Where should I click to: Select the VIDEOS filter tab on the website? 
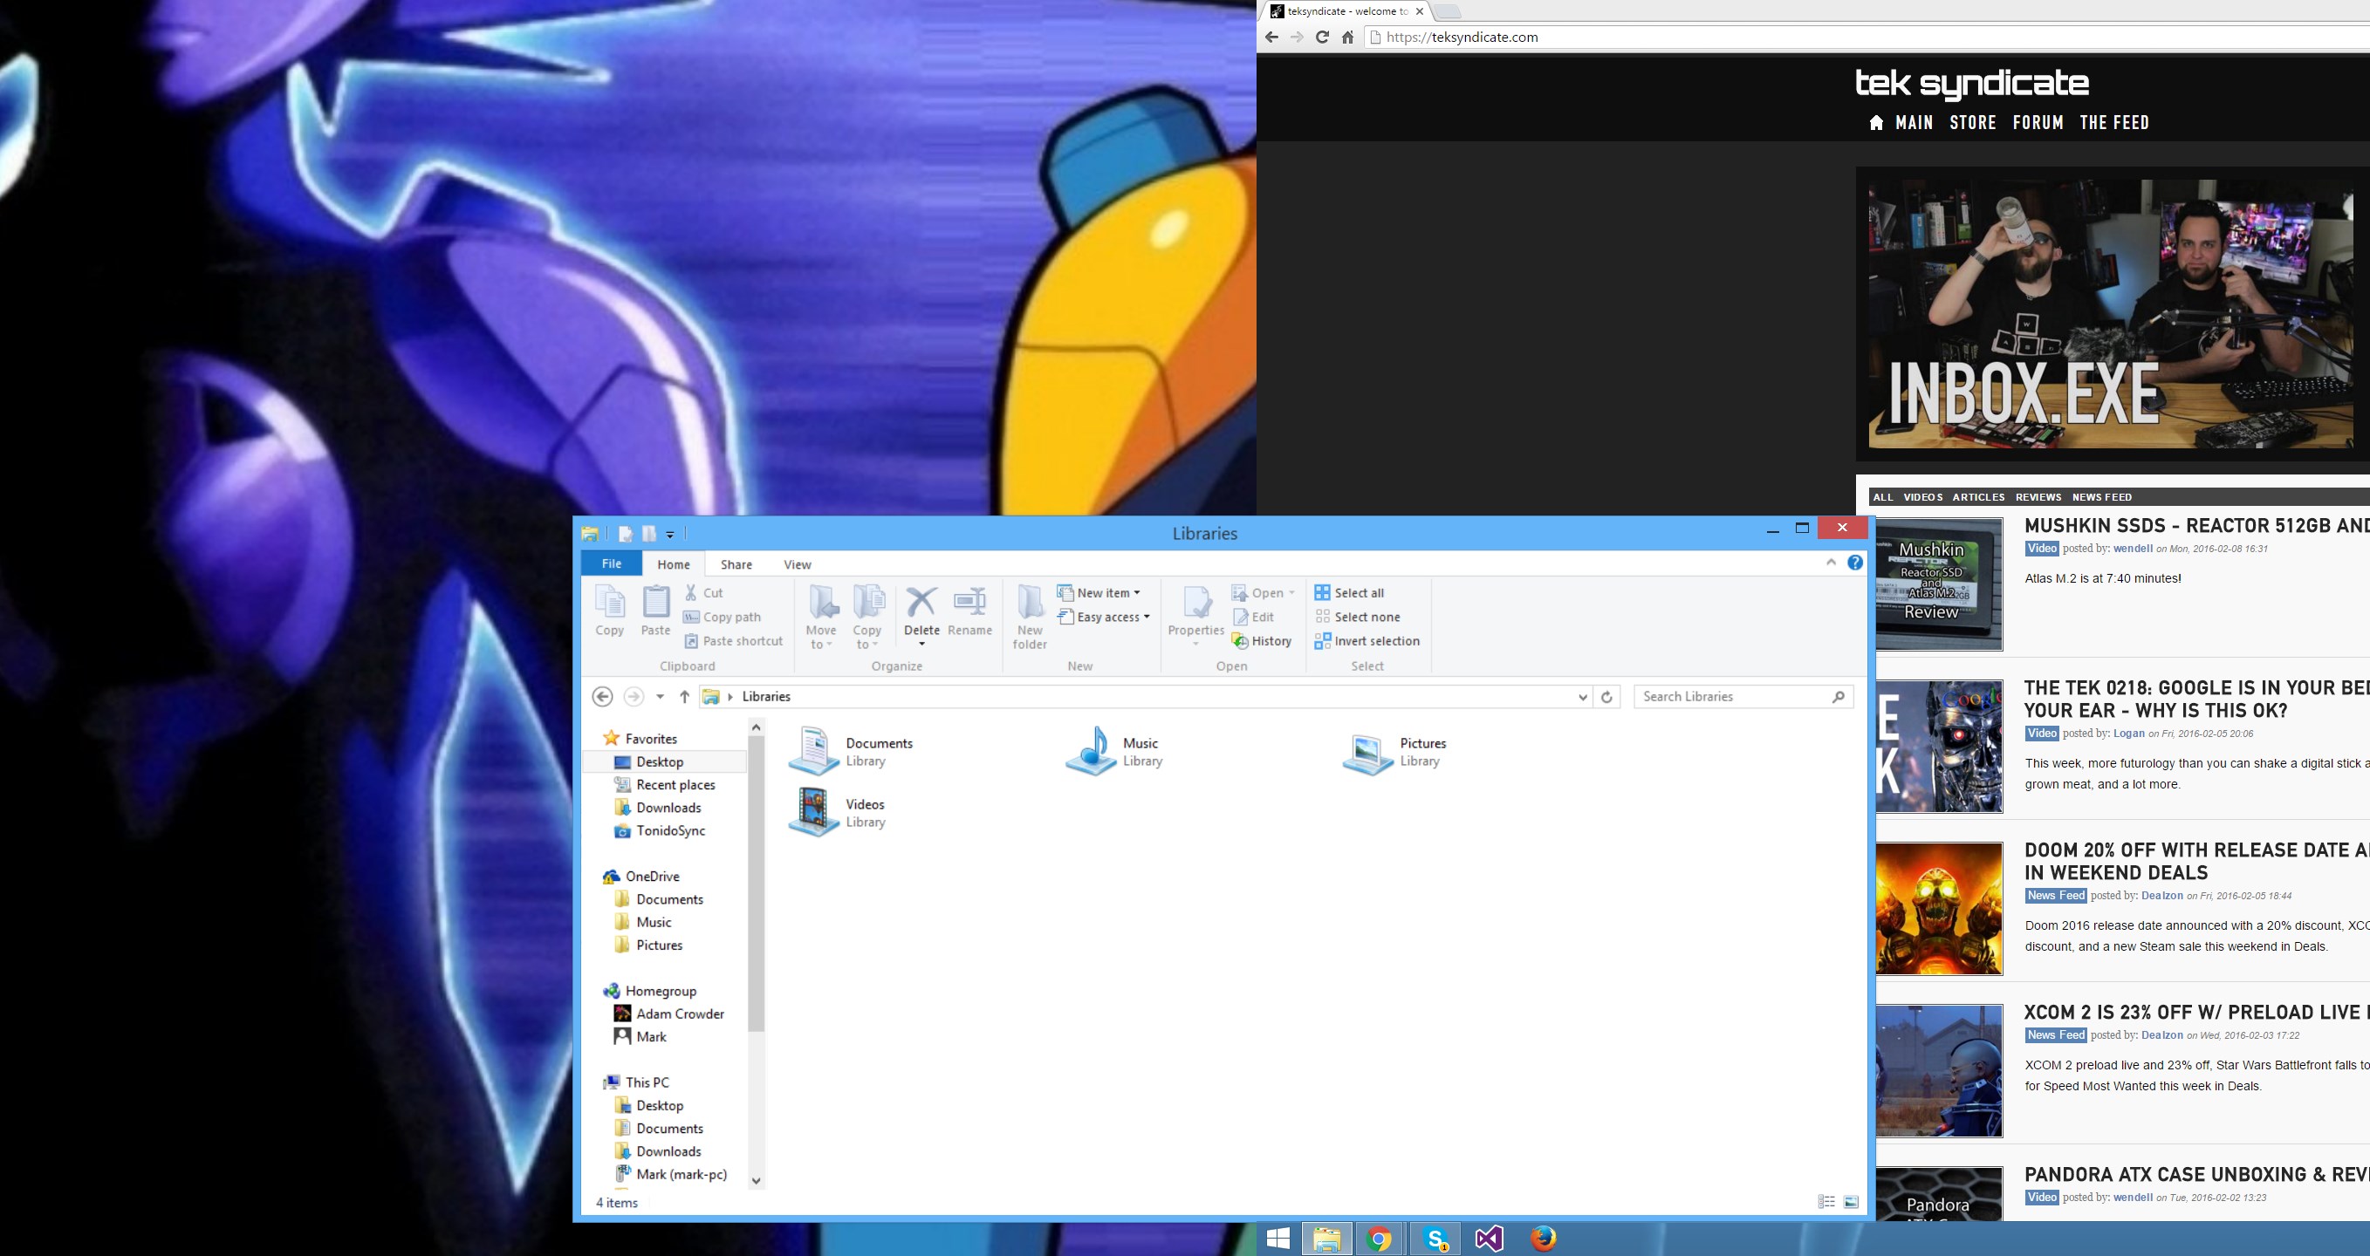click(x=1923, y=497)
